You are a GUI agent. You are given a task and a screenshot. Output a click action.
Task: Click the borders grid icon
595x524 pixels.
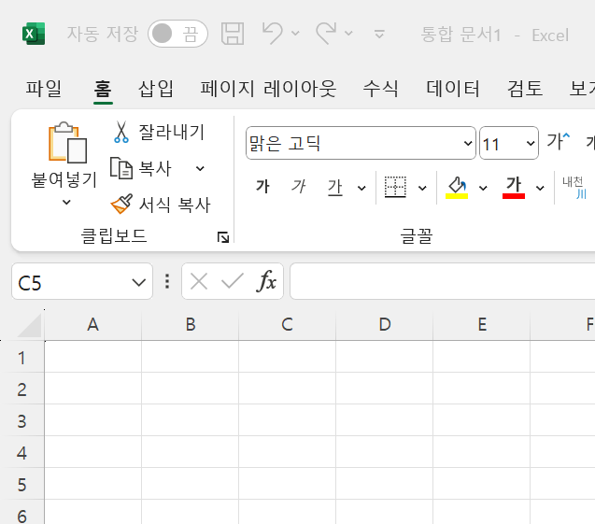395,187
